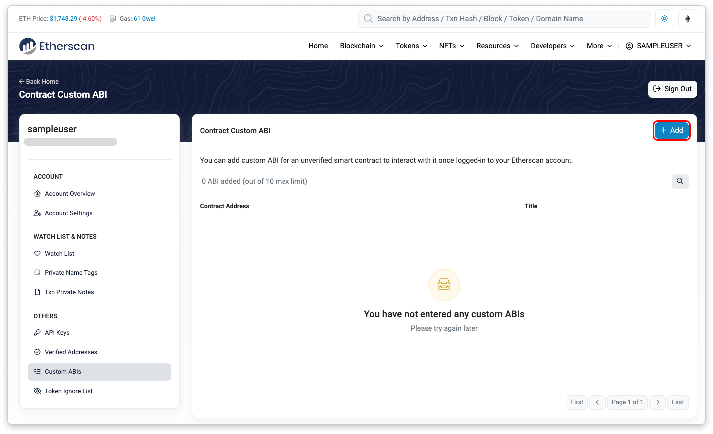Image resolution: width=713 pixels, height=434 pixels.
Task: Open API Keys from sidebar
Action: click(x=57, y=333)
